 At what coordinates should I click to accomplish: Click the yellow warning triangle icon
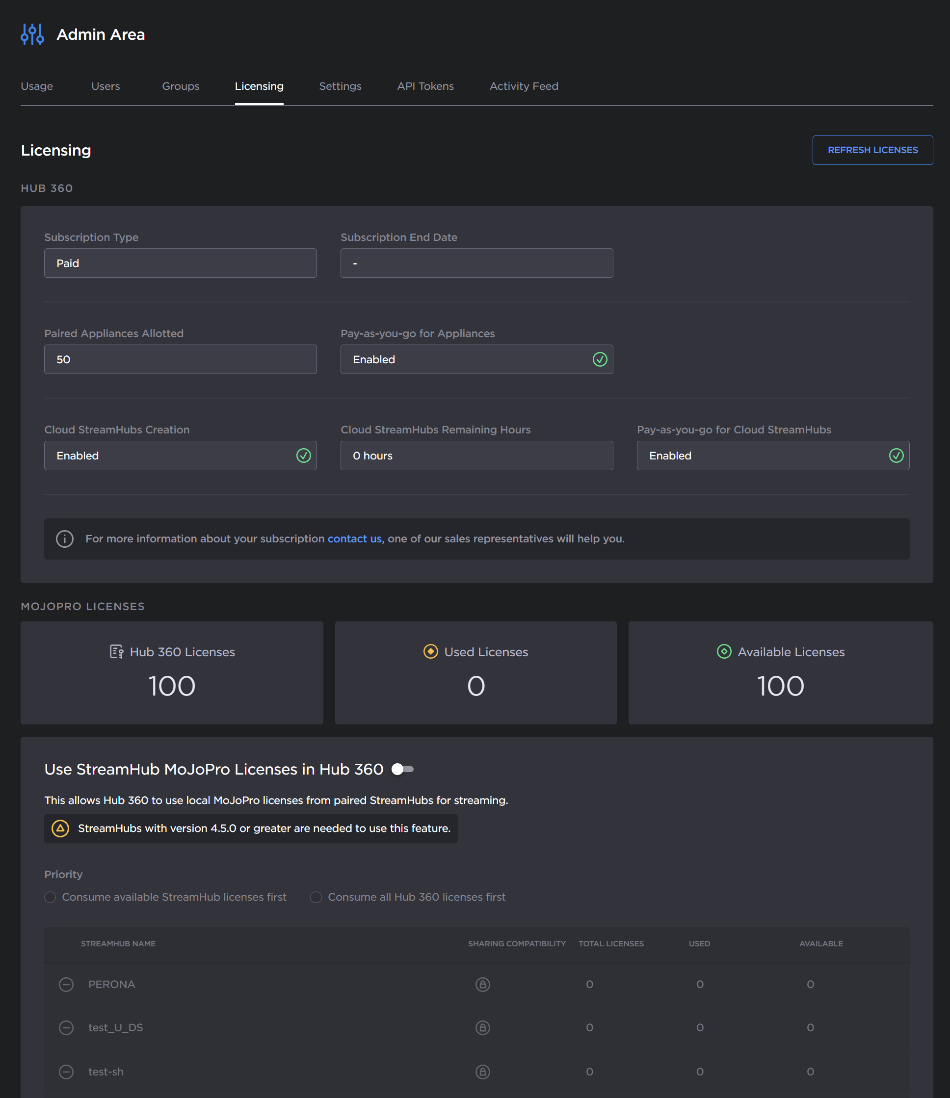pyautogui.click(x=60, y=828)
